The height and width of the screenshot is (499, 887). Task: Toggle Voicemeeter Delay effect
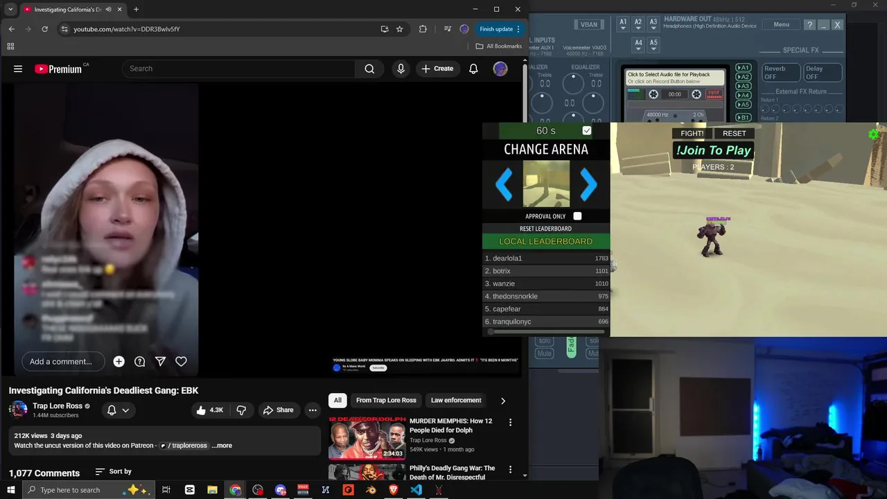tap(823, 72)
